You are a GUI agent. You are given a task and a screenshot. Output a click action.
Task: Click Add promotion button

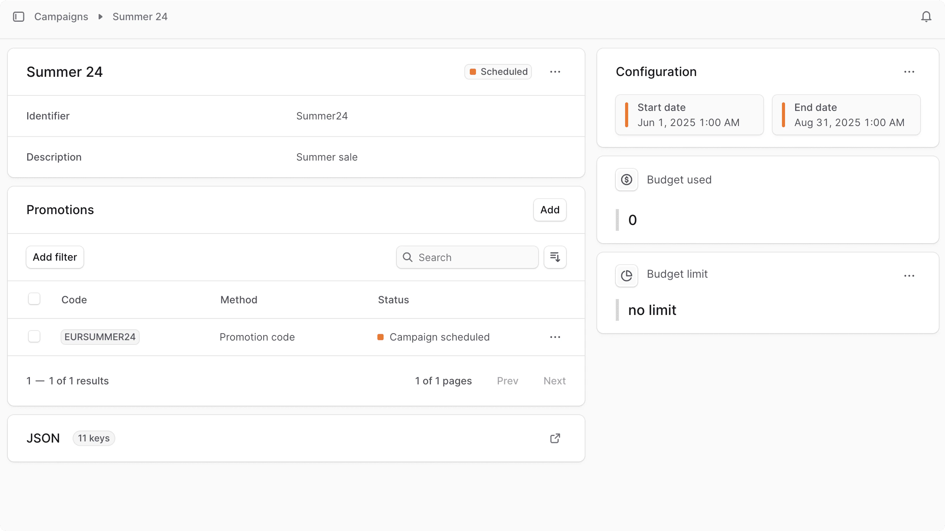click(550, 210)
